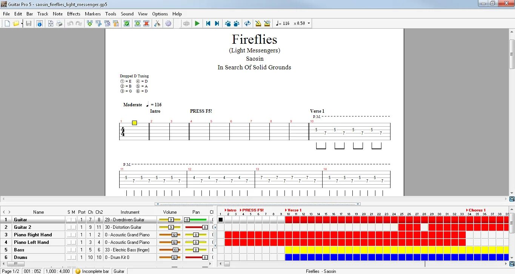Toggle Solo checkbox for Guitar track
The width and height of the screenshot is (515, 274).
69,220
